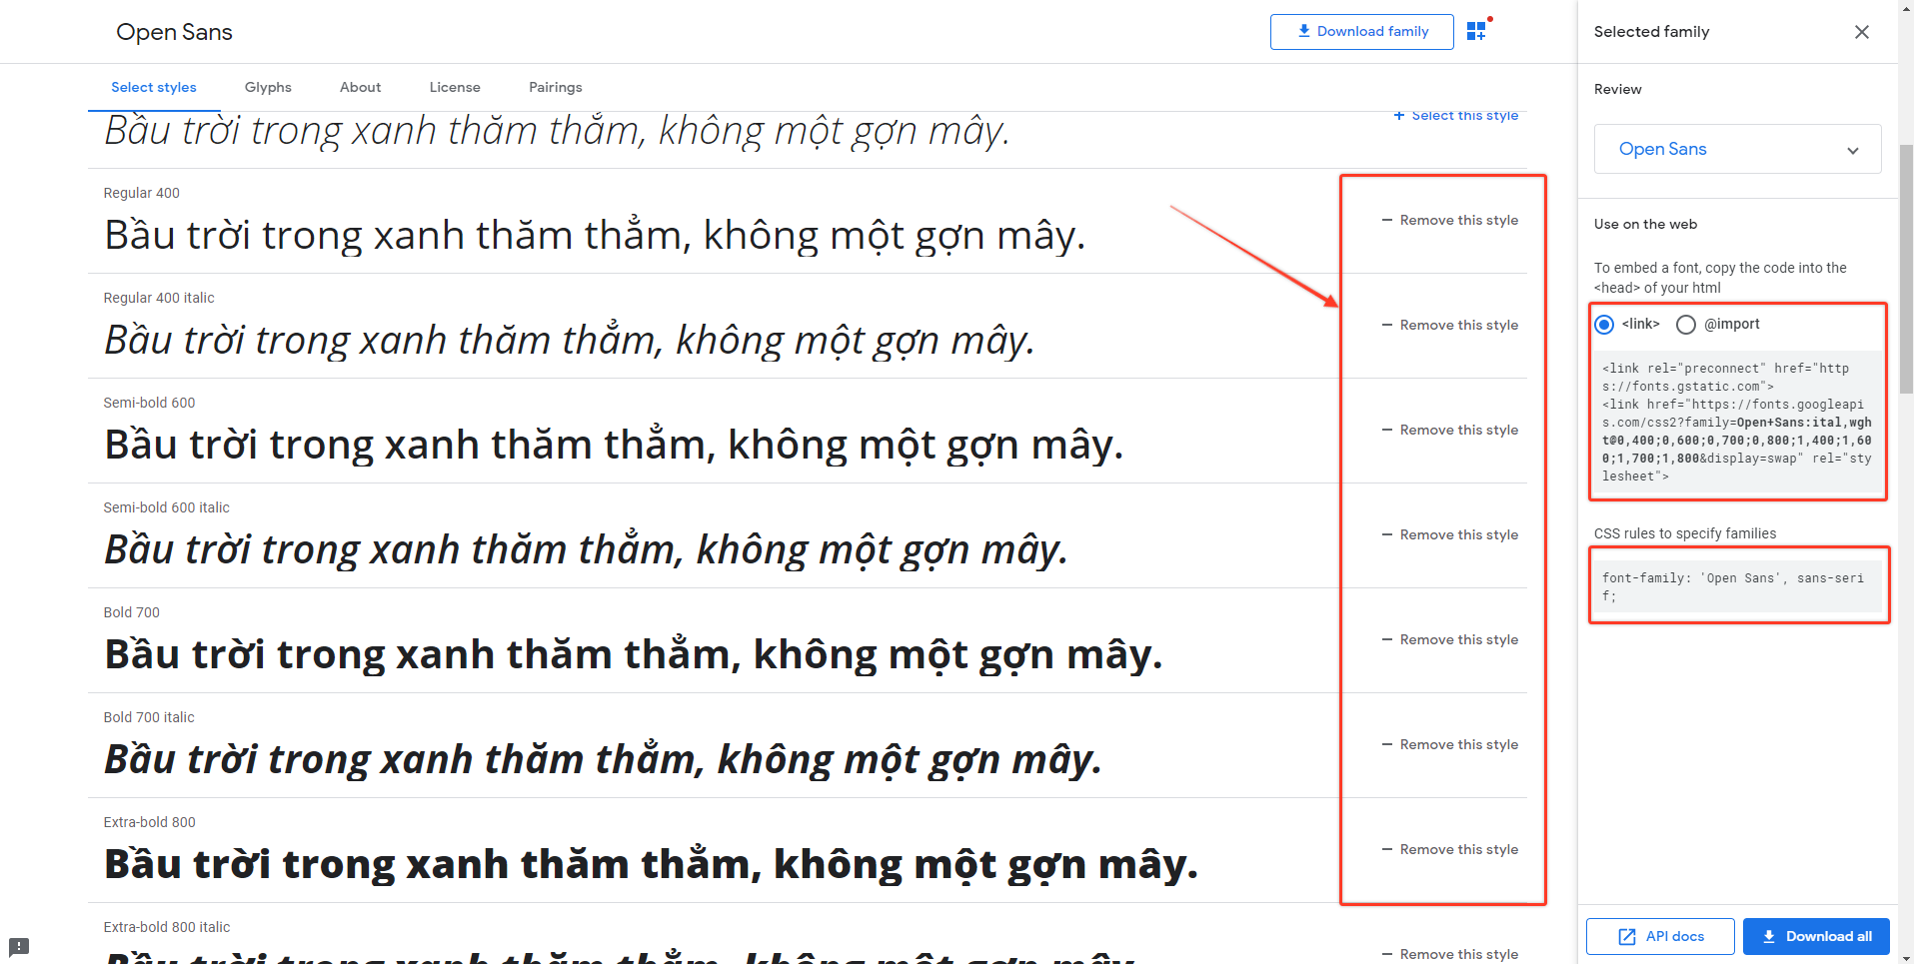1914x964 pixels.
Task: Close the Selected family panel
Action: 1861,32
